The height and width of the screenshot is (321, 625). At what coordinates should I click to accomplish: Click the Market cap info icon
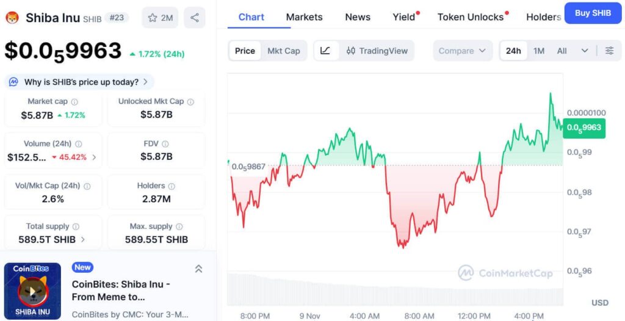(74, 102)
